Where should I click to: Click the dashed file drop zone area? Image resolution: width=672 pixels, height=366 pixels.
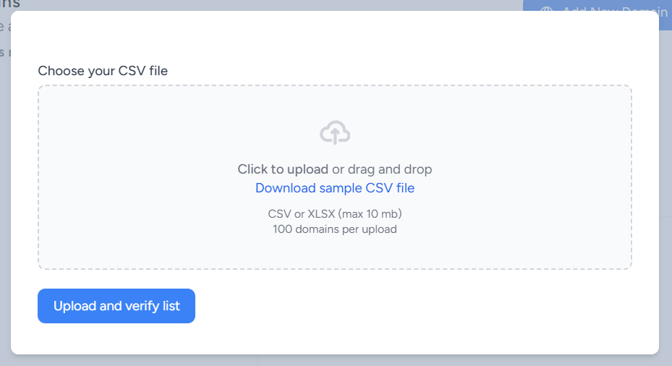(335, 177)
